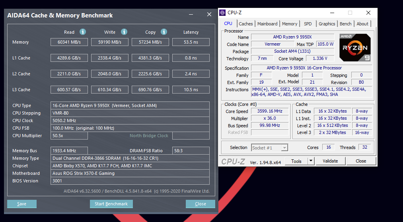This screenshot has height=222, width=403.
Task: Click the Threads count value 32
Action: [365, 147]
